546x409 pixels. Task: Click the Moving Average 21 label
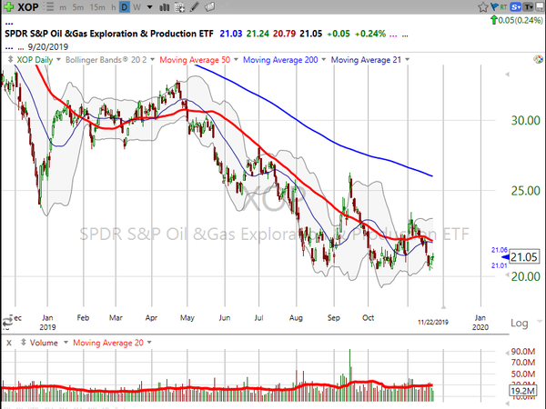366,60
